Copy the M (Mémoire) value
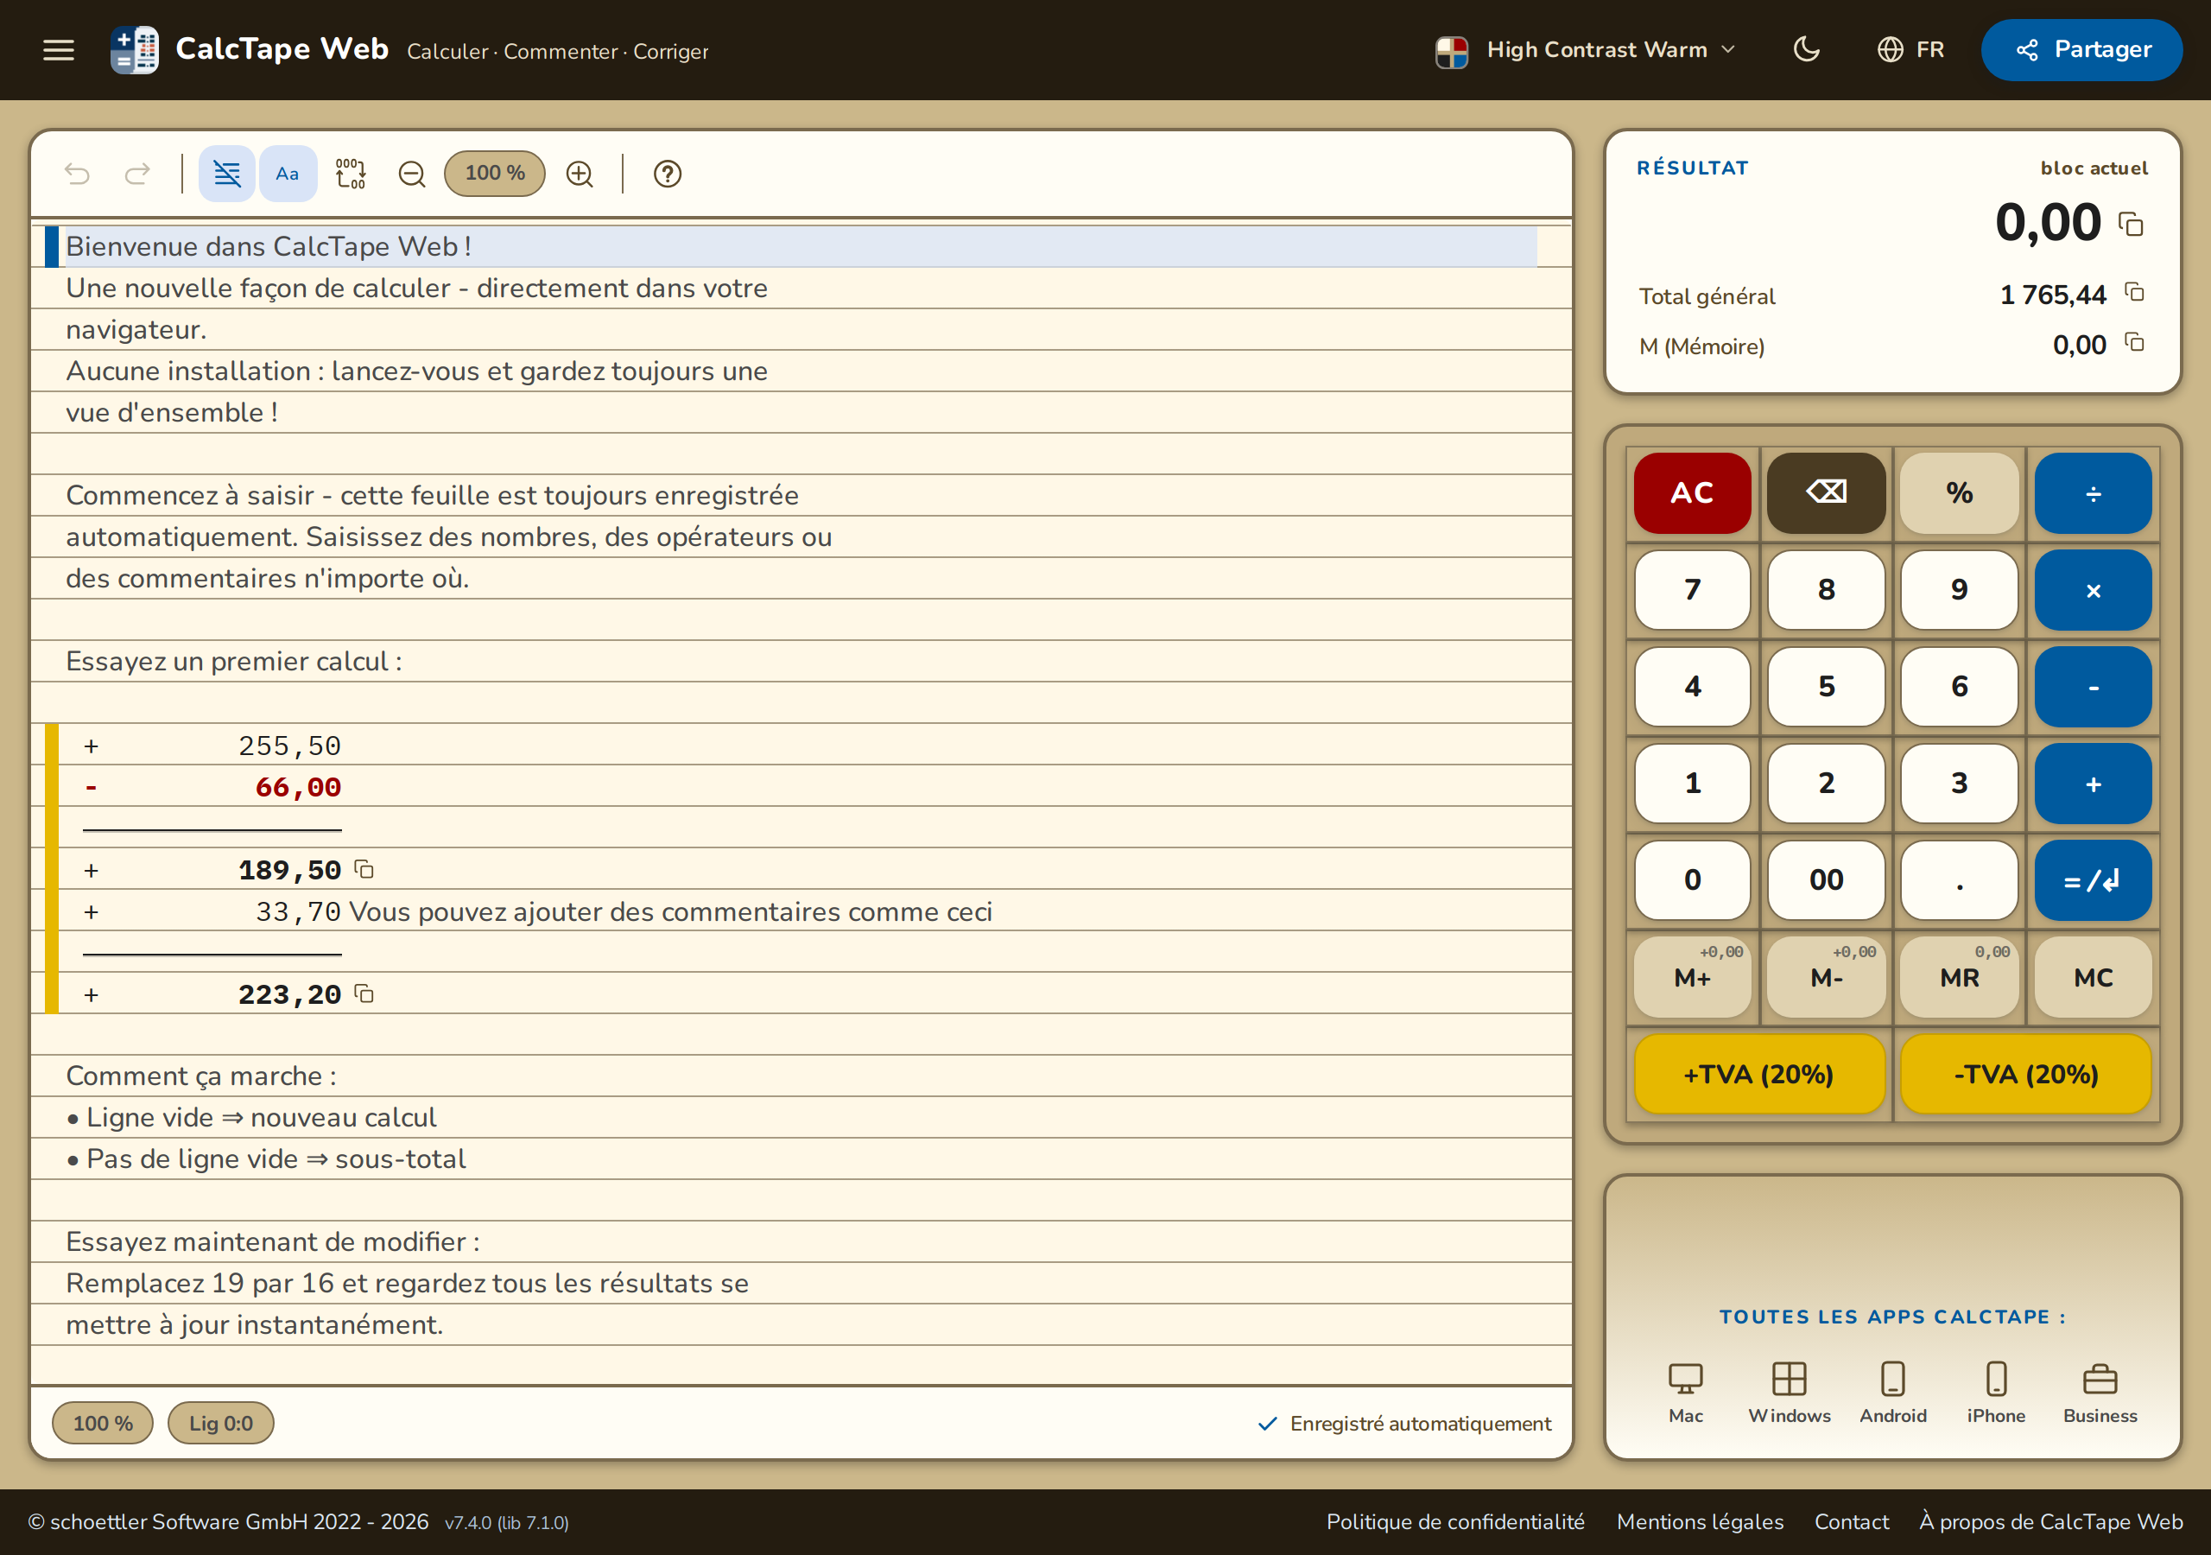Viewport: 2211px width, 1555px height. pos(2134,342)
